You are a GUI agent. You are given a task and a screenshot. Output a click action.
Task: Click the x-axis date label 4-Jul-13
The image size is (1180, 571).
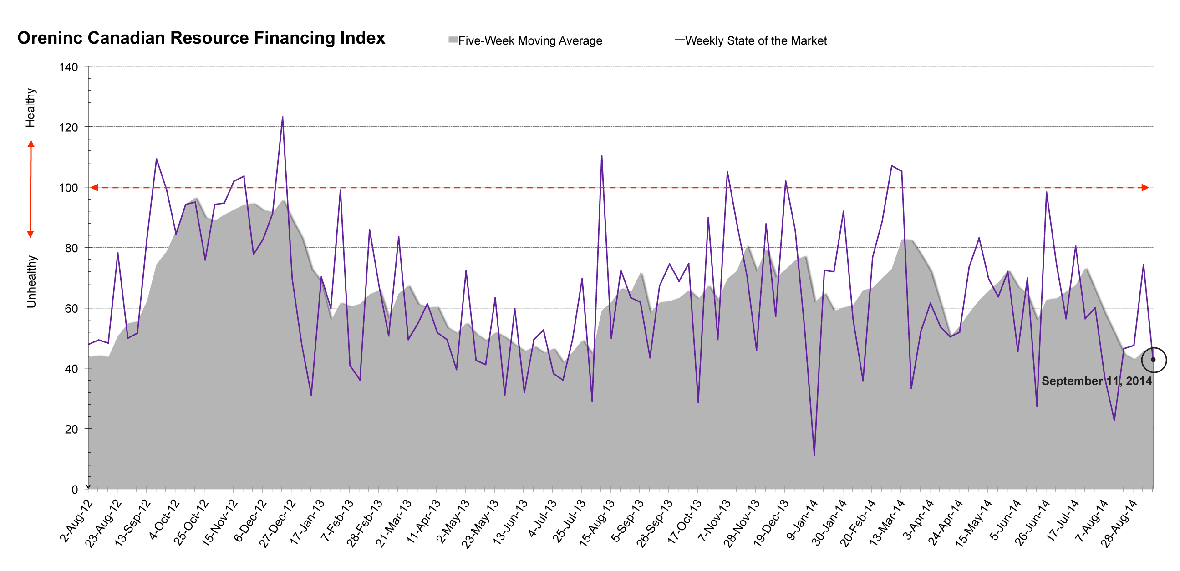point(542,518)
